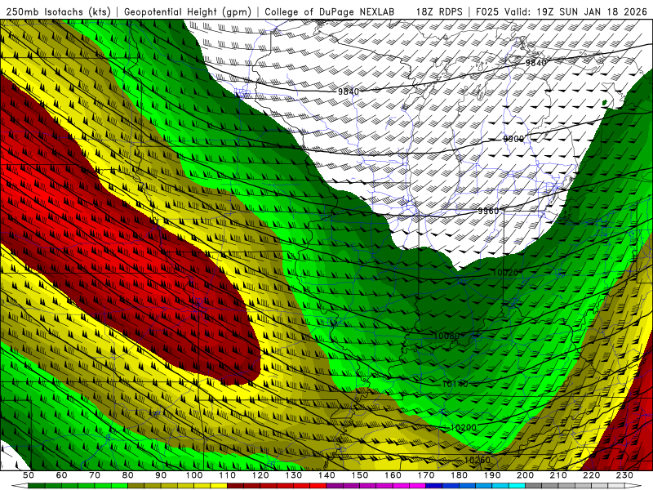The width and height of the screenshot is (653, 490).
Task: Click the 10140 height contour label
Action: (x=455, y=384)
